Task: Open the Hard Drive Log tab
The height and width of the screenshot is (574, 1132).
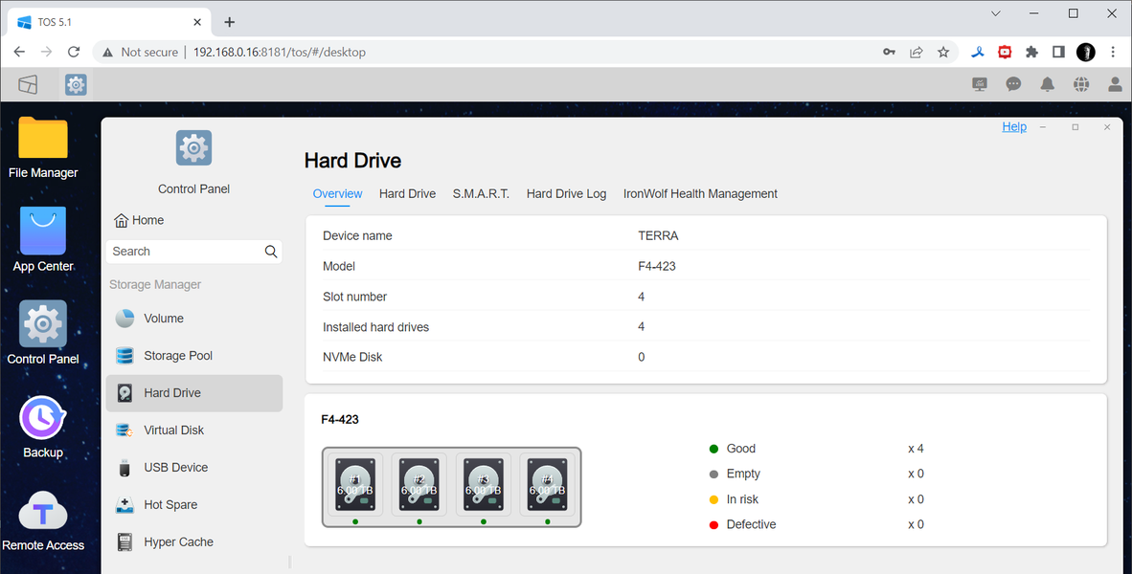Action: pos(566,194)
